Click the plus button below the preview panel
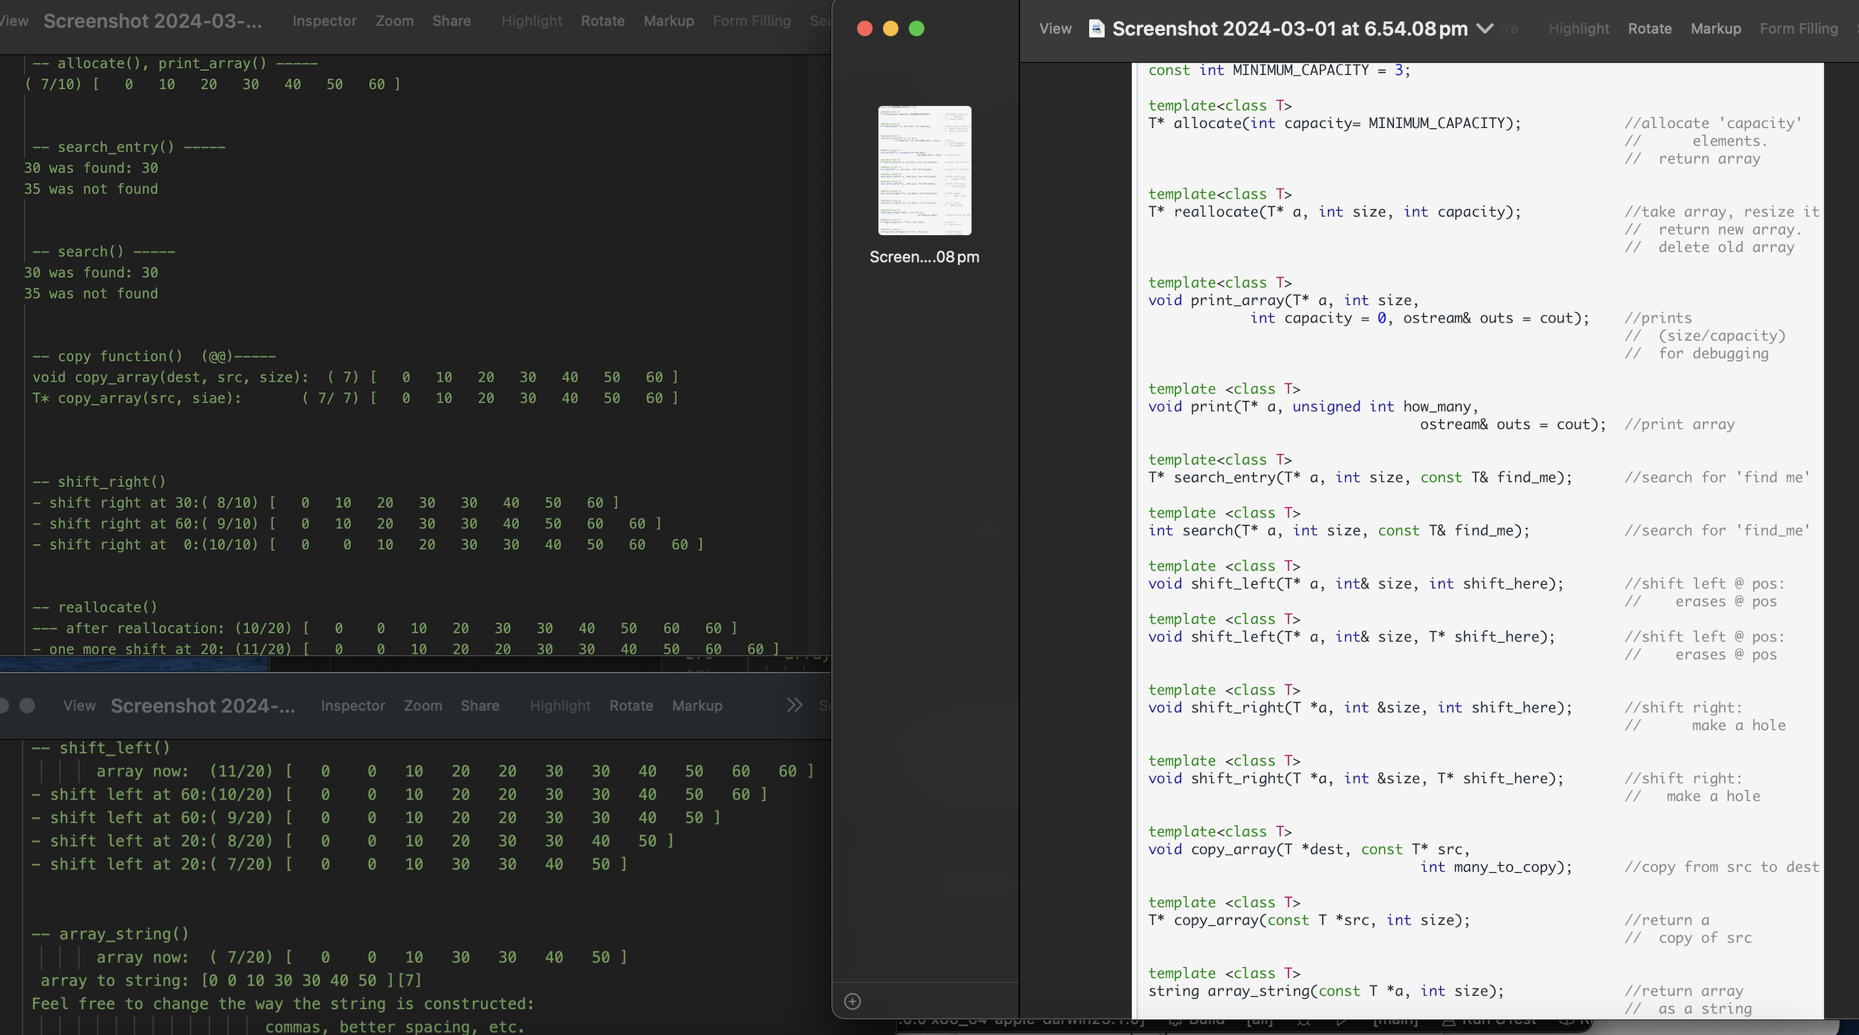This screenshot has width=1859, height=1035. coord(853,1001)
